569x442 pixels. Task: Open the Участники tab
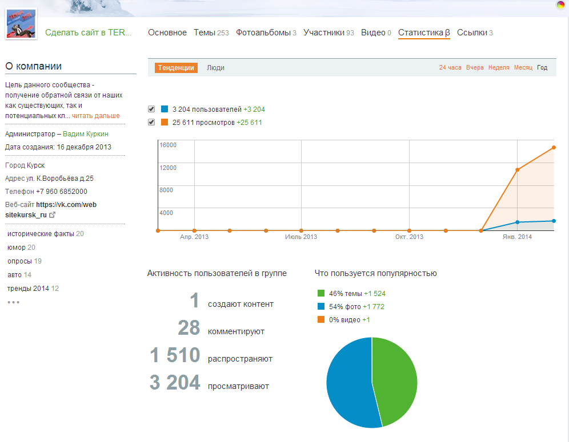coord(328,33)
